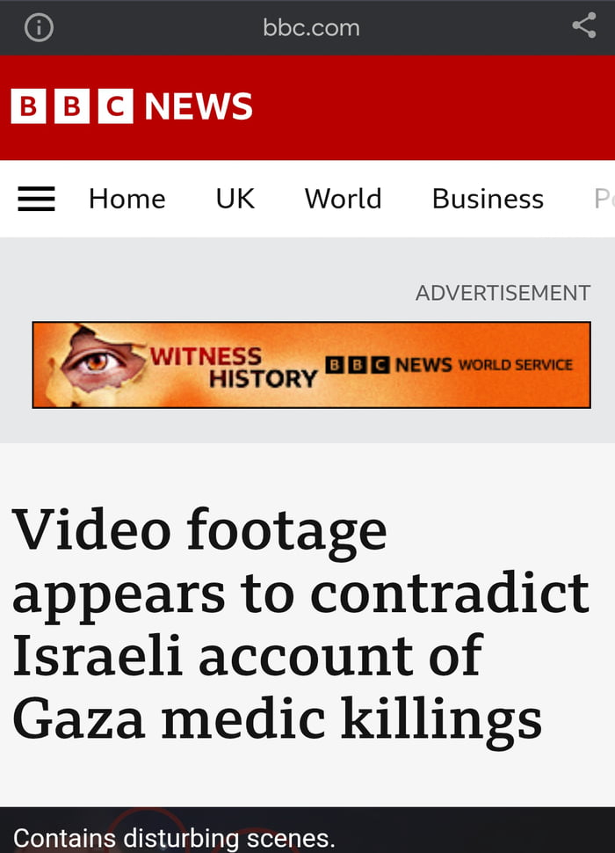This screenshot has height=853, width=615.
Task: Click the middle B block of the BBC logo
Action: pos(72,106)
